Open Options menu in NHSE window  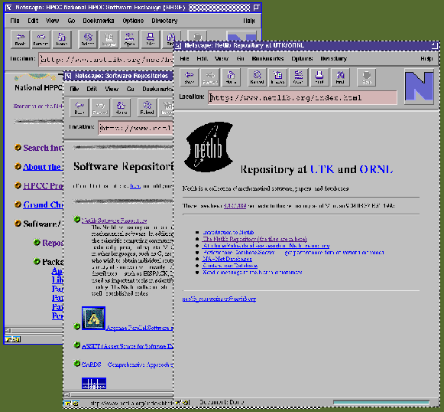[x=133, y=21]
